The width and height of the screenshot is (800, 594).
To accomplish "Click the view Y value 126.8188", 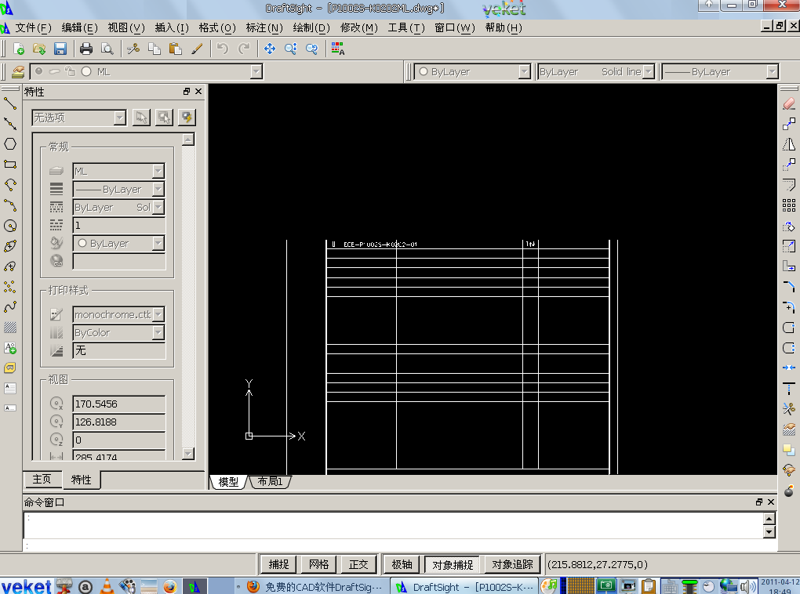I will [x=119, y=422].
